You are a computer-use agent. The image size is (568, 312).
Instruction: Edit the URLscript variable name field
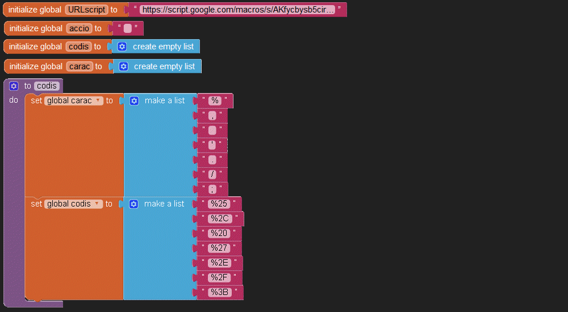coord(86,10)
